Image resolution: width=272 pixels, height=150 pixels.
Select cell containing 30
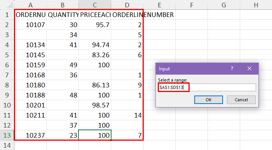(63, 25)
